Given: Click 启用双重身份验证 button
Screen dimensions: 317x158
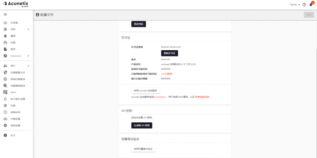Looking at the screenshot, I should point(143,149).
